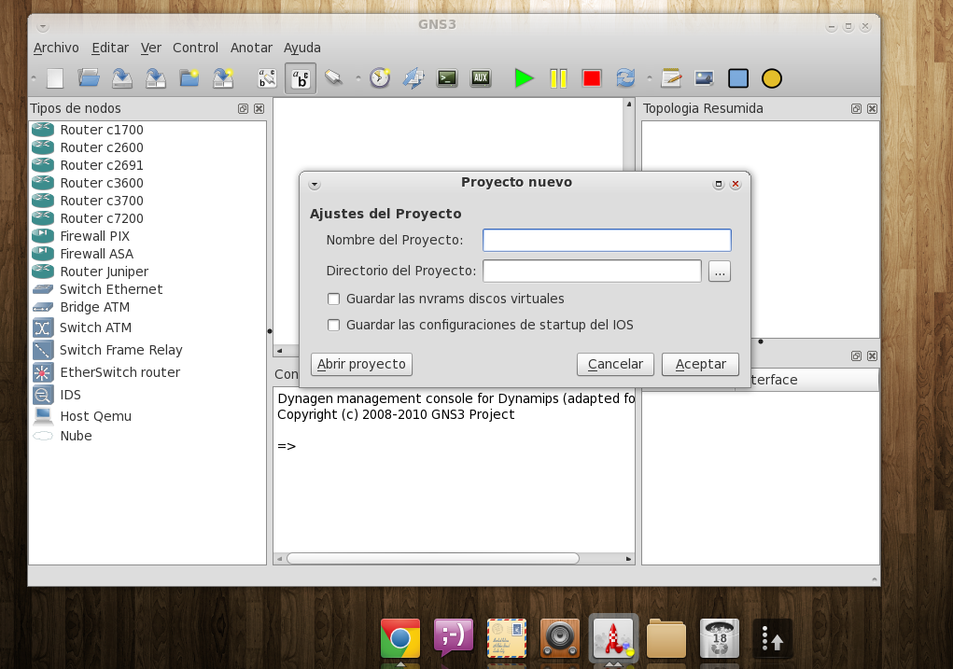Click the Cancelar button

pyautogui.click(x=615, y=364)
